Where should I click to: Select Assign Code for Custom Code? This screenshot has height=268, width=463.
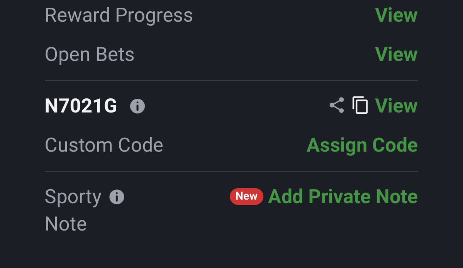362,145
